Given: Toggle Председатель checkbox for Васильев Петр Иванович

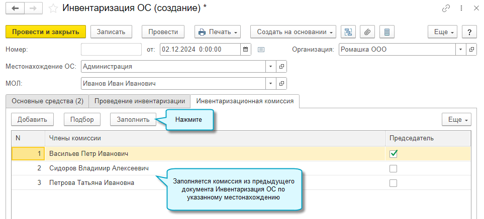Looking at the screenshot, I should tap(393, 154).
